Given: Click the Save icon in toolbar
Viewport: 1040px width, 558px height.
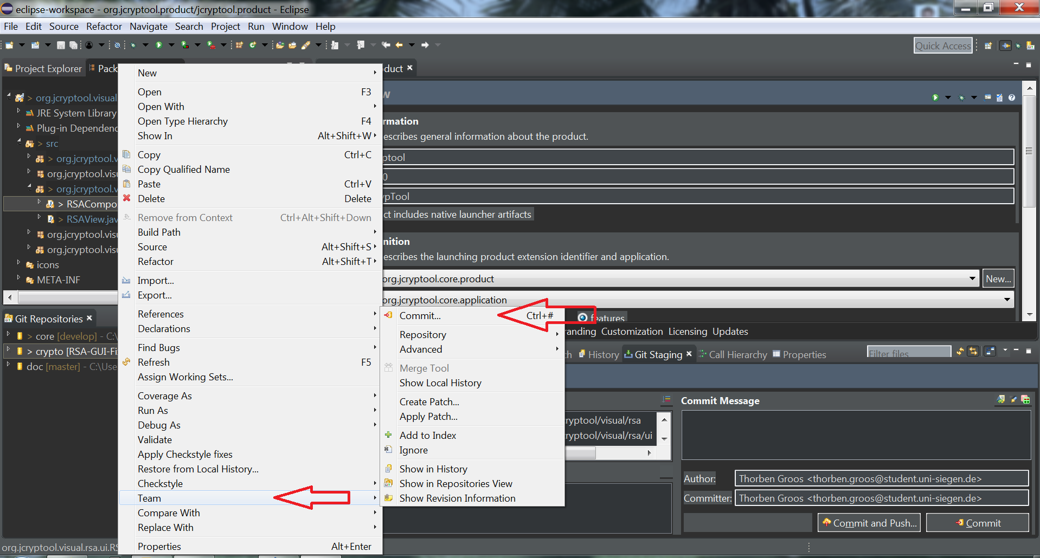Looking at the screenshot, I should coord(61,45).
